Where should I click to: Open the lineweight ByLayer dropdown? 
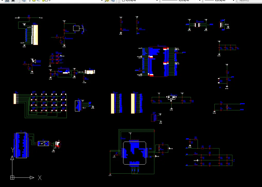click(219, 1)
